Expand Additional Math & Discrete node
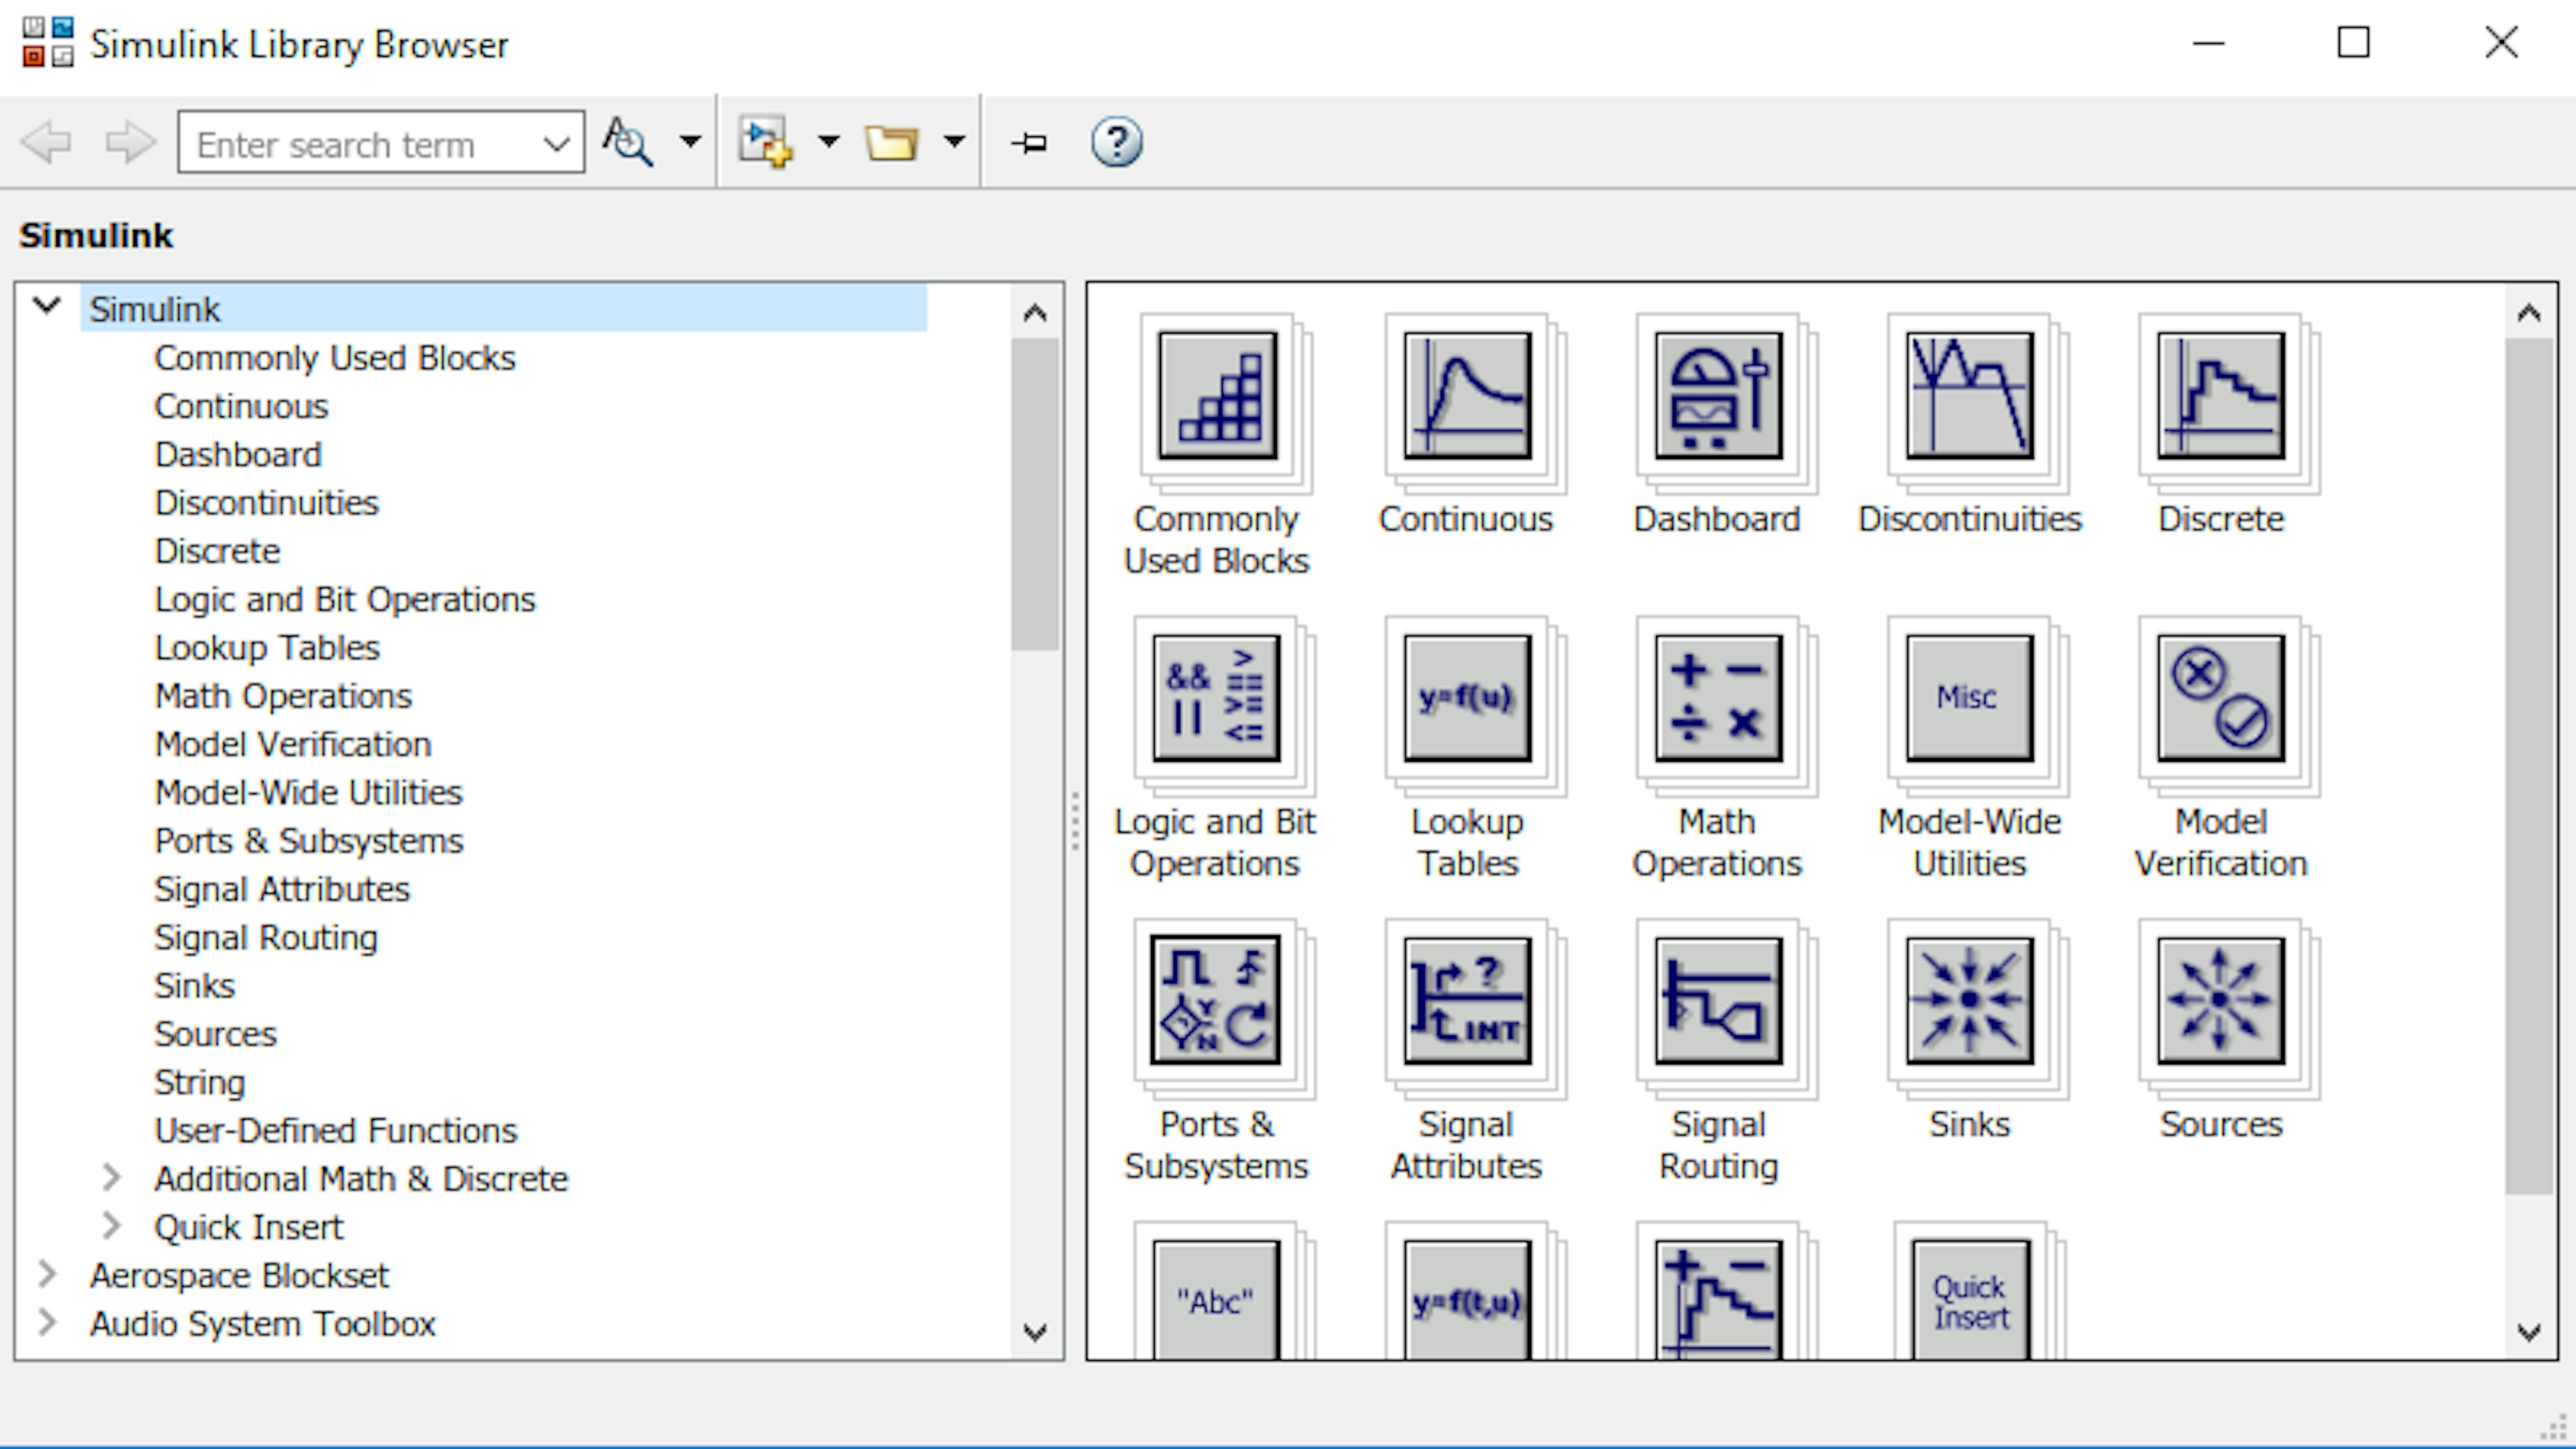Image resolution: width=2576 pixels, height=1449 pixels. 111,1178
